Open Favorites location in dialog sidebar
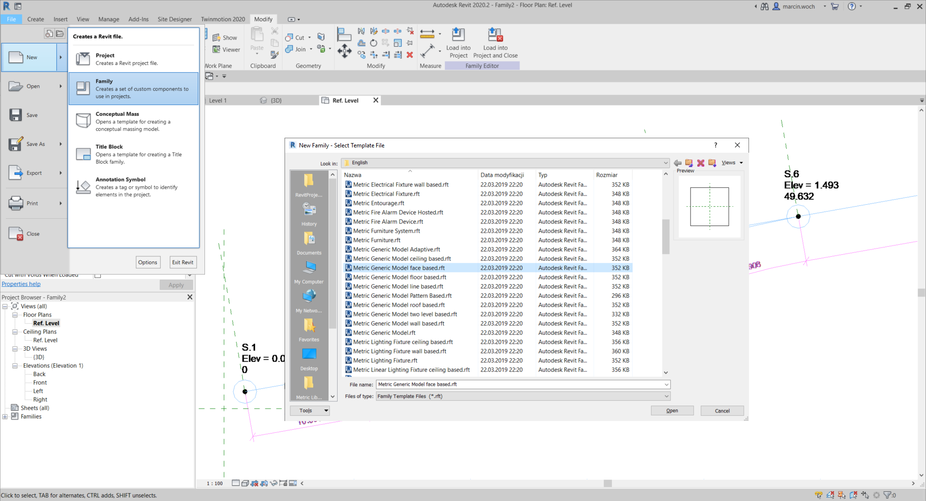926x501 pixels. click(309, 330)
